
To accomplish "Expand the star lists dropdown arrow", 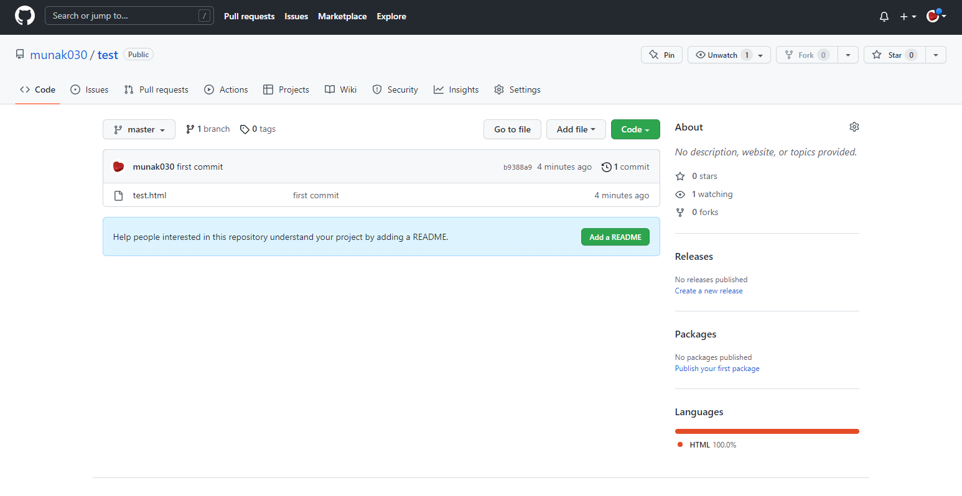I will tap(936, 55).
